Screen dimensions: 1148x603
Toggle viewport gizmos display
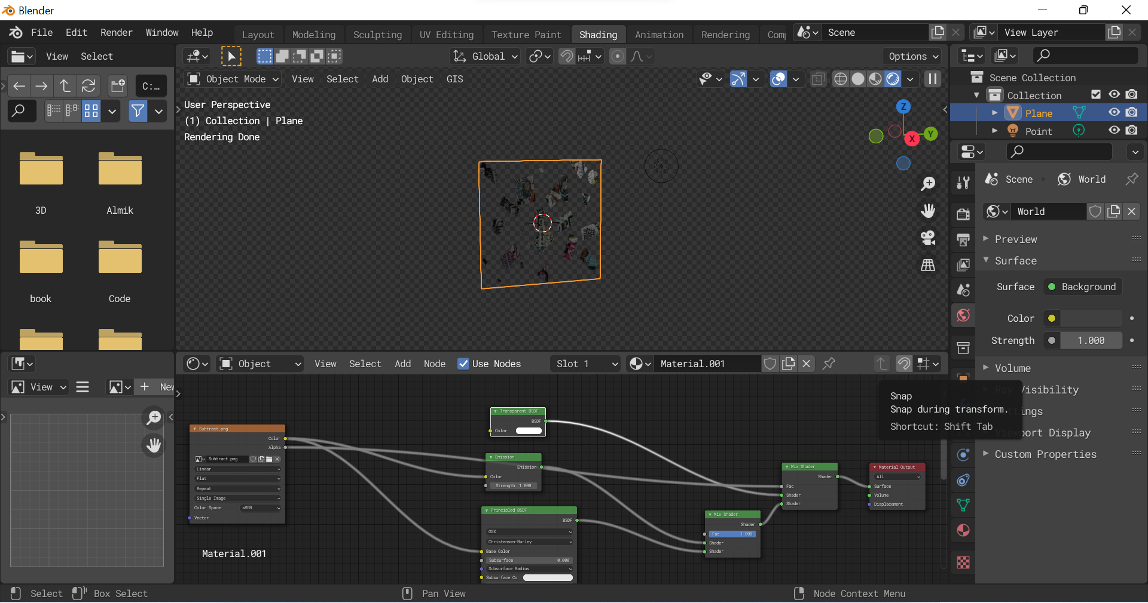click(x=738, y=79)
